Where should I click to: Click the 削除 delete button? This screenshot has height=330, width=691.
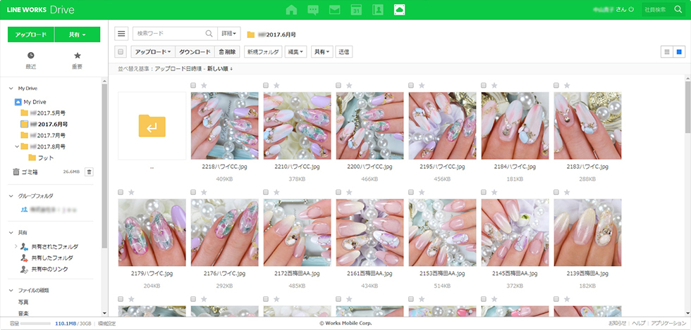pyautogui.click(x=227, y=52)
